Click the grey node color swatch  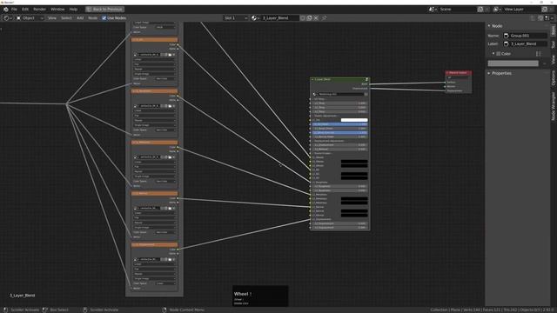[x=513, y=63]
